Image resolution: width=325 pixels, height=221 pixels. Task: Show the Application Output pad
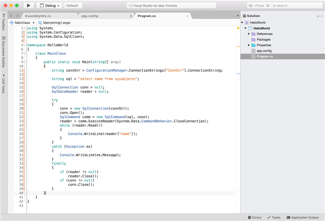point(303,217)
